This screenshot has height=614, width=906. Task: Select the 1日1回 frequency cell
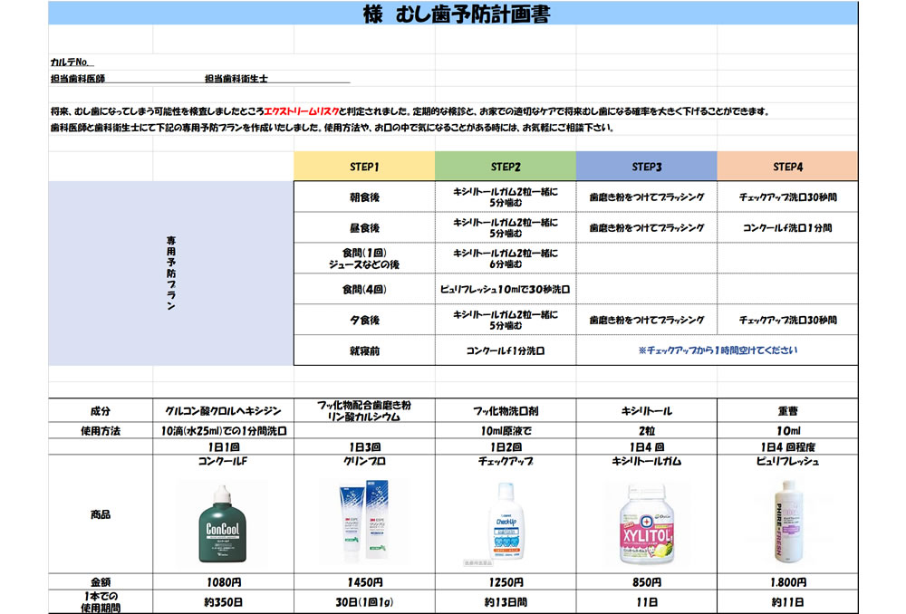[223, 447]
